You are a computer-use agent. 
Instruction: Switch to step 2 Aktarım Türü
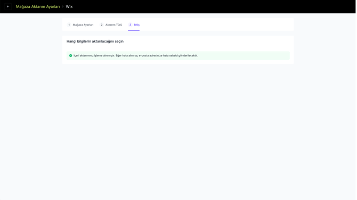[x=111, y=25]
